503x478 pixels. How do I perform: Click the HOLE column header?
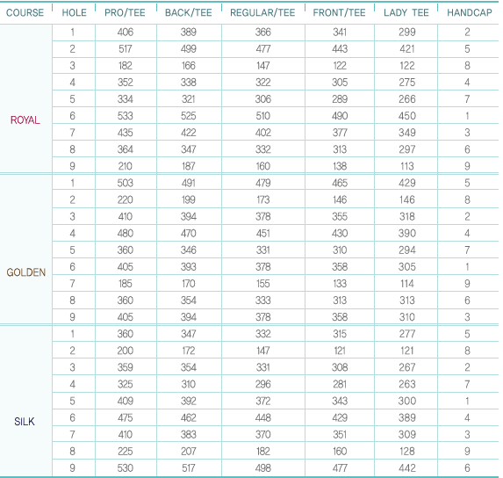point(74,12)
